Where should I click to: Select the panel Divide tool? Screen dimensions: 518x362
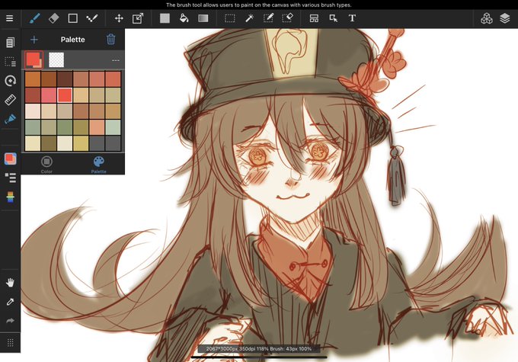(x=314, y=18)
